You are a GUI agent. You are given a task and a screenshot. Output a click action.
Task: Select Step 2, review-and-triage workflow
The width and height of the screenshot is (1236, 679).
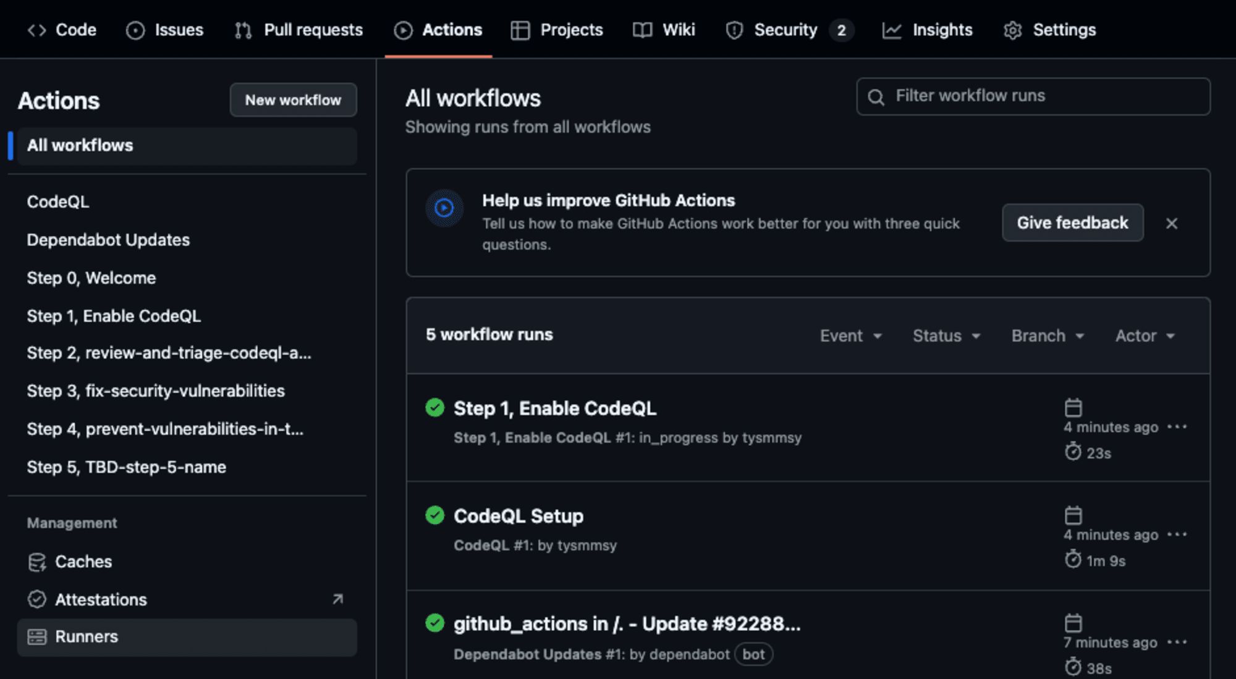pyautogui.click(x=169, y=353)
